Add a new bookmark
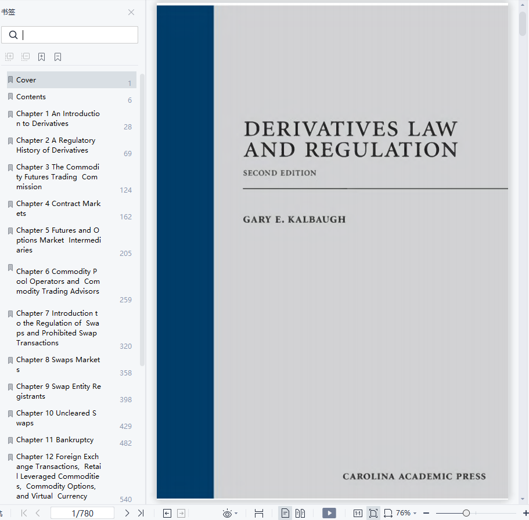Screen dimensions: 529x520 [41, 57]
